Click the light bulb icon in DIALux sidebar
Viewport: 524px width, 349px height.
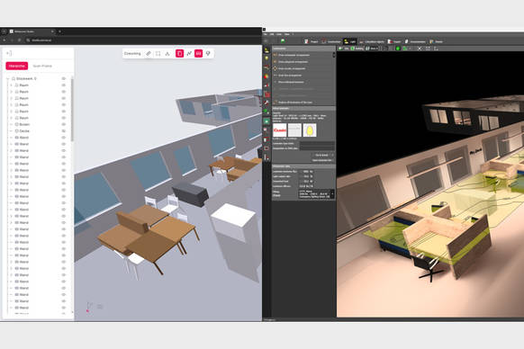point(267,58)
